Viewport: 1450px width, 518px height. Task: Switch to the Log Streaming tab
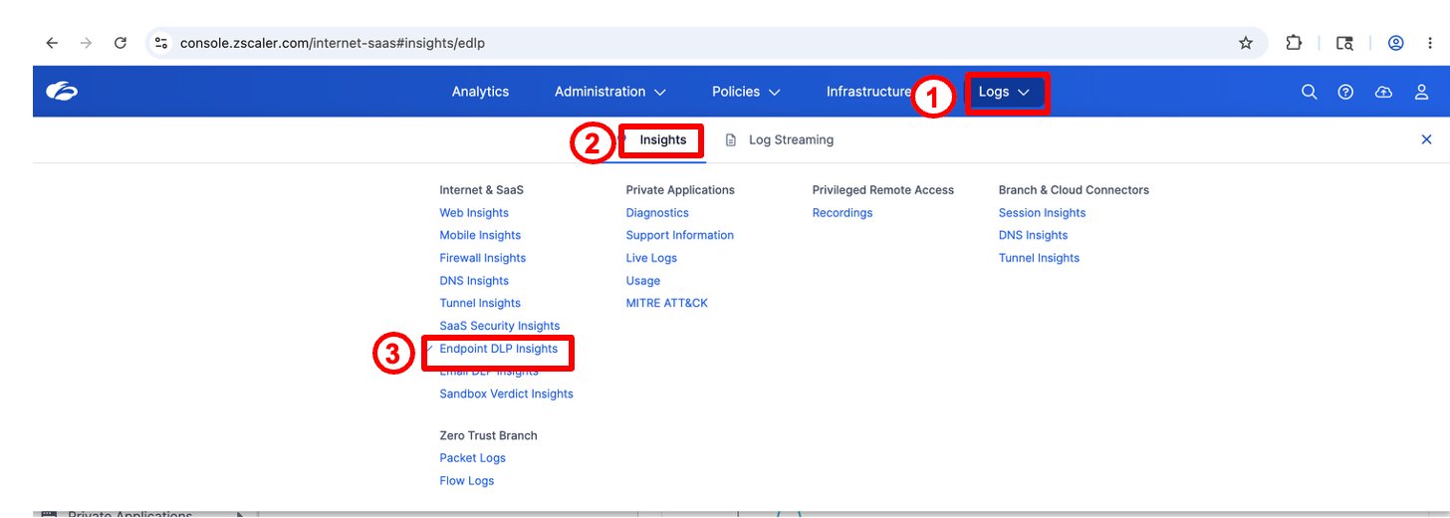pos(791,139)
